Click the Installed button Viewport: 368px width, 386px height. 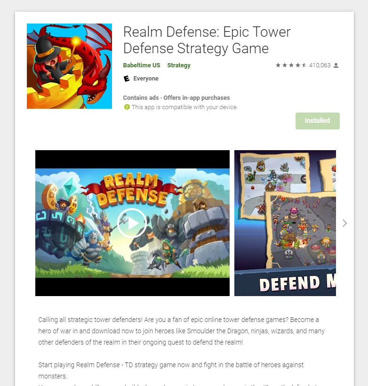(x=318, y=121)
